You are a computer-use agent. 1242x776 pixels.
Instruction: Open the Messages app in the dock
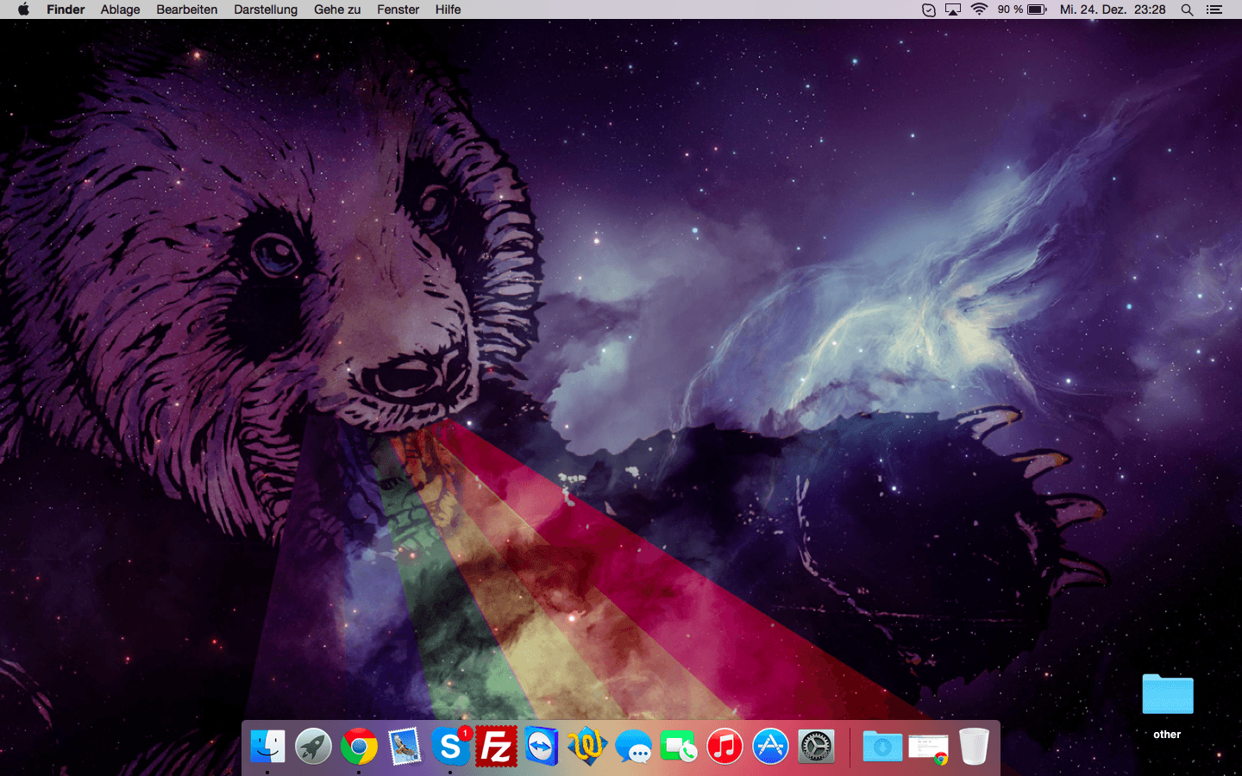[633, 747]
